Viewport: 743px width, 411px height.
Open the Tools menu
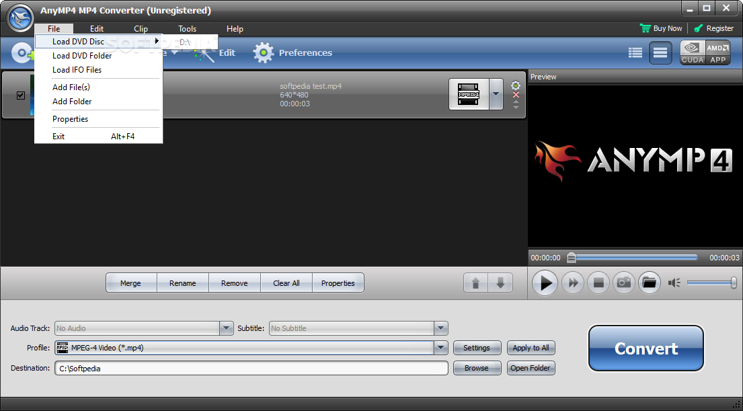point(187,28)
